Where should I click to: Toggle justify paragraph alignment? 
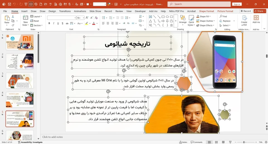click(117, 23)
